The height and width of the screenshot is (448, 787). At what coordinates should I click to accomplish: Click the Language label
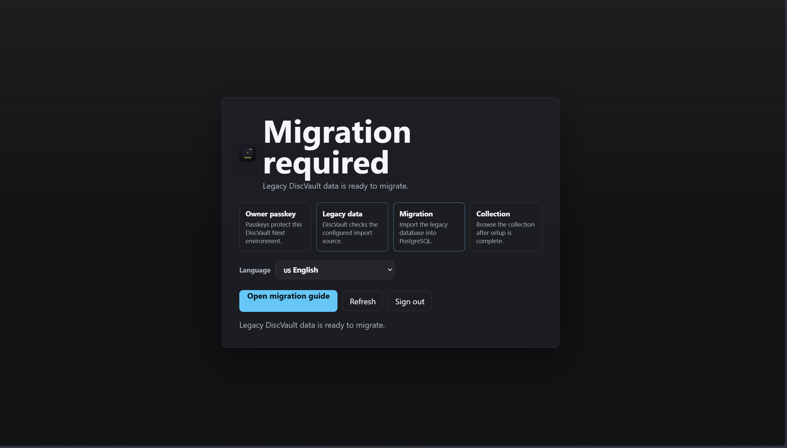coord(255,270)
